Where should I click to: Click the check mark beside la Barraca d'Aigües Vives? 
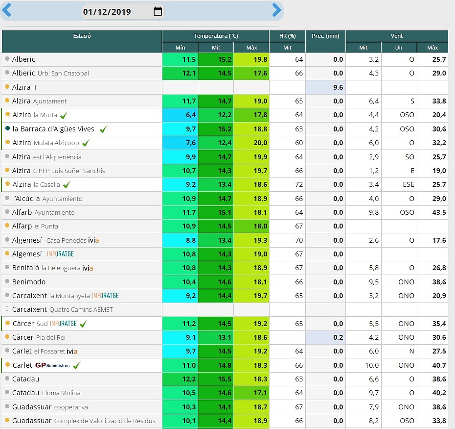pyautogui.click(x=103, y=129)
